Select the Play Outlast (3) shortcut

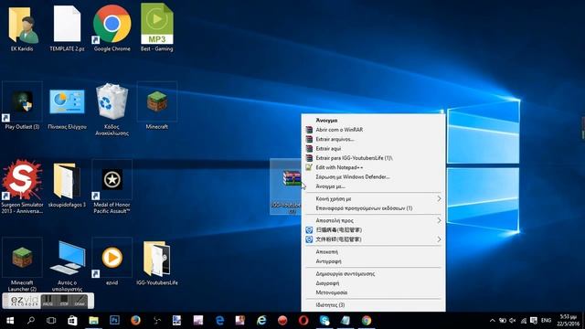click(22, 106)
